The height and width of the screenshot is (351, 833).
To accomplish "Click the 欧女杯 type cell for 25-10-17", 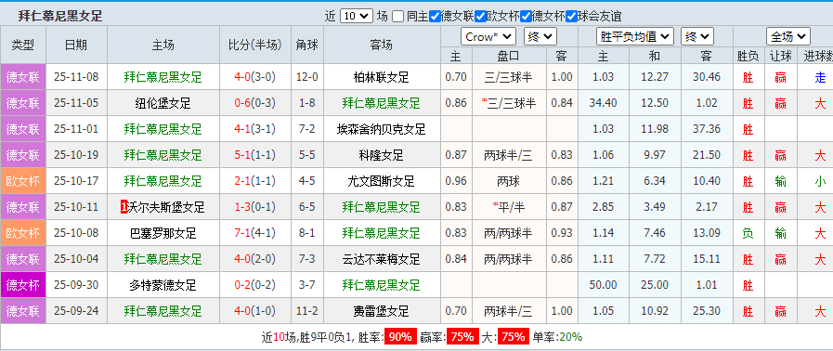I will (23, 182).
